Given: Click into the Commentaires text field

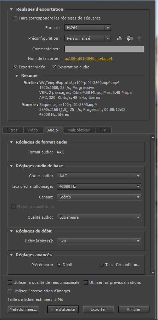Looking at the screenshot, I should [x=104, y=49].
